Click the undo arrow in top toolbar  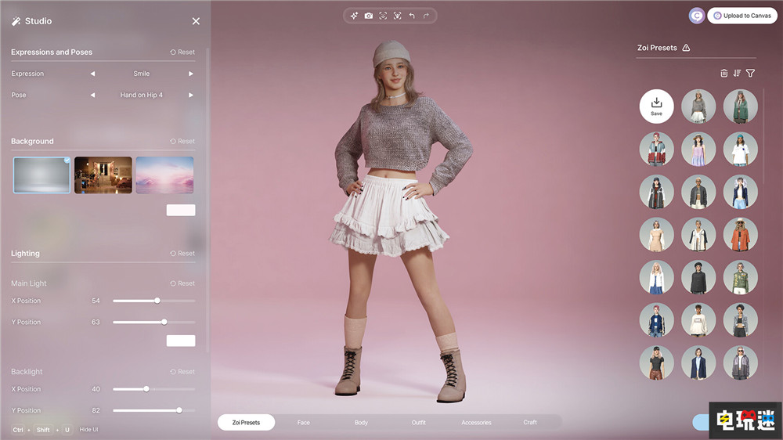(x=412, y=16)
